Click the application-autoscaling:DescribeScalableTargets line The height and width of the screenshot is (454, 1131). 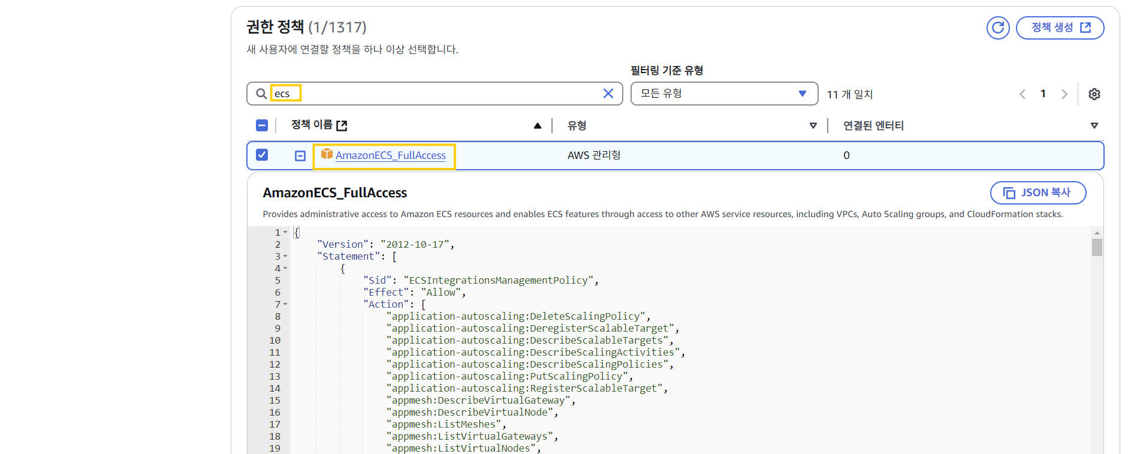pos(530,340)
